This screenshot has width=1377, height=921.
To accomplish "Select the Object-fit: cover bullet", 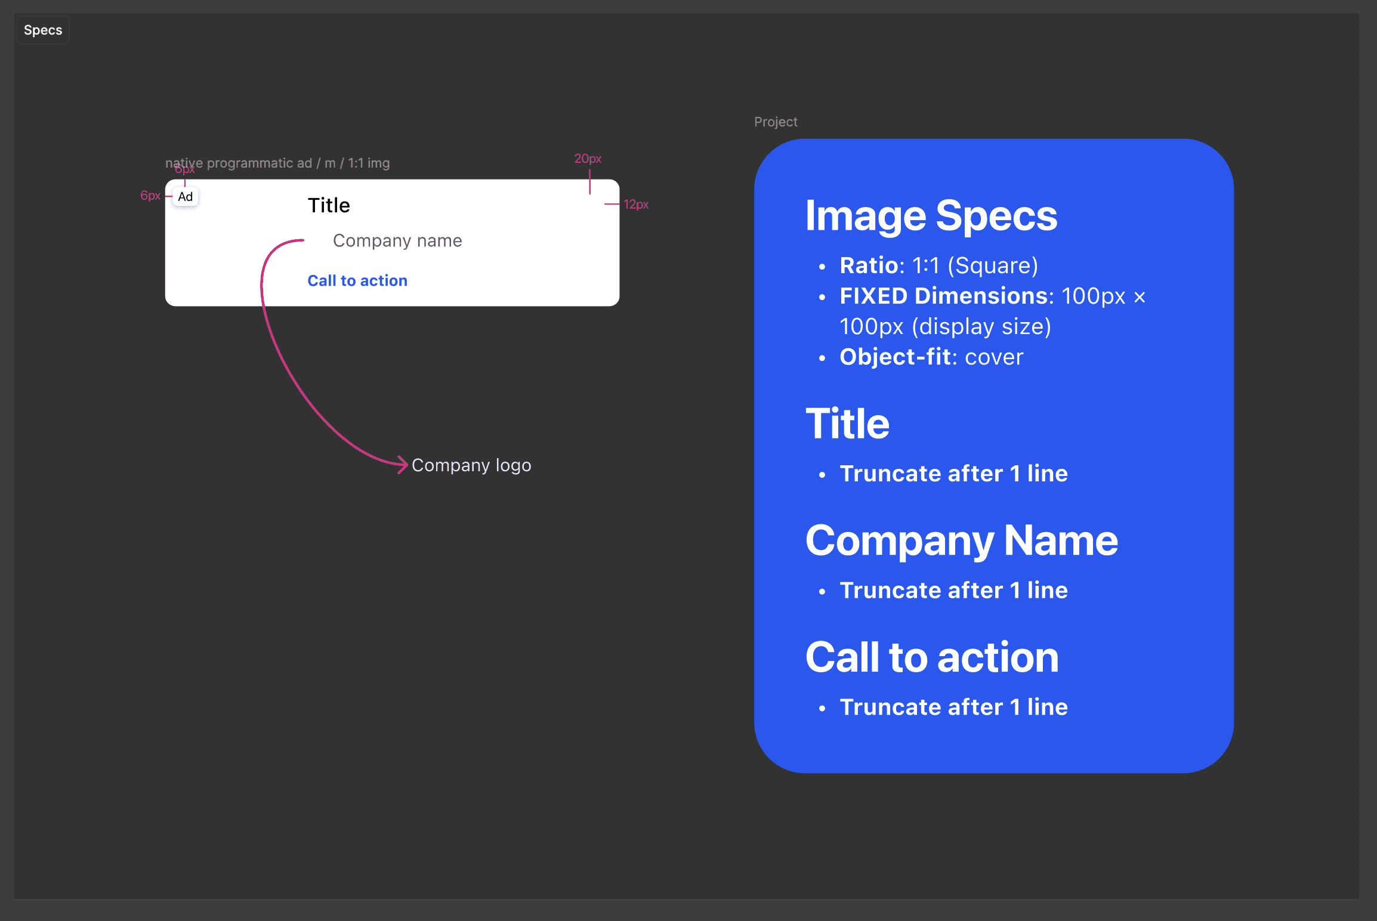I will click(931, 357).
